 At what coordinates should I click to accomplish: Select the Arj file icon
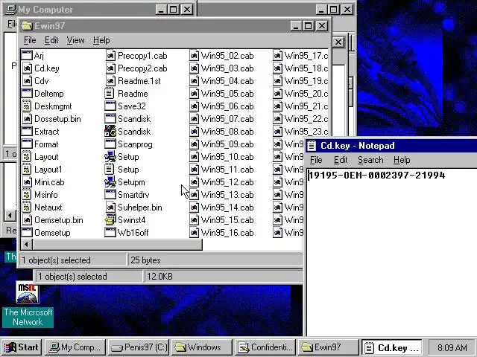(27, 56)
